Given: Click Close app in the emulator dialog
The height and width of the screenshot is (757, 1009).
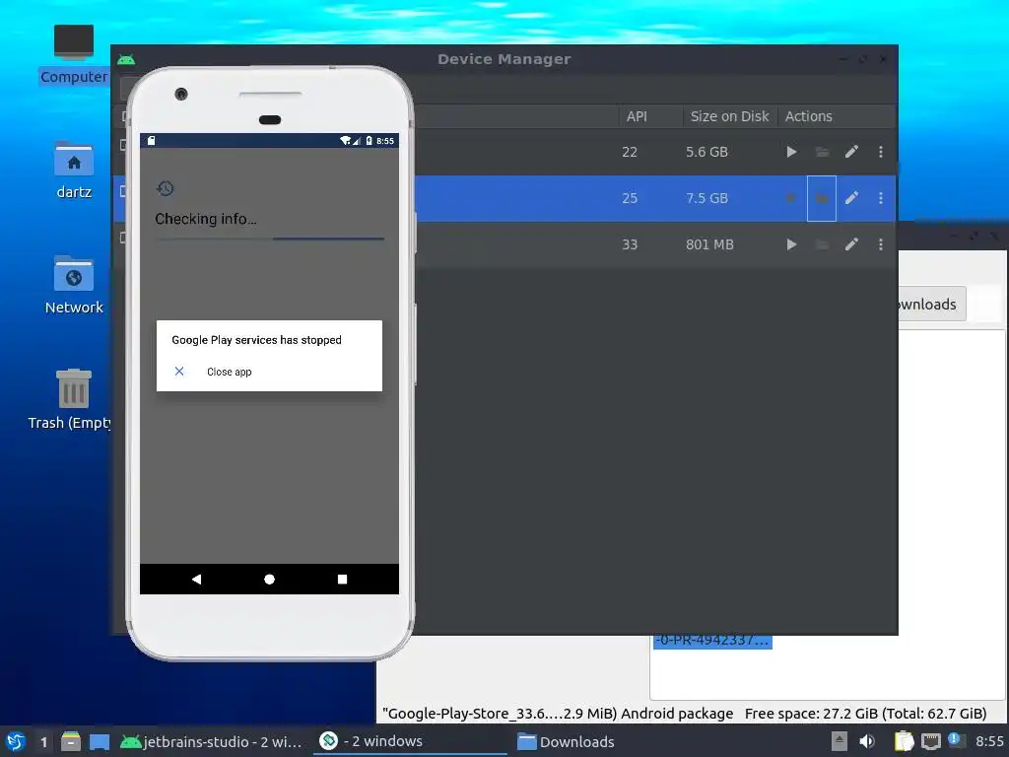Looking at the screenshot, I should pos(229,372).
